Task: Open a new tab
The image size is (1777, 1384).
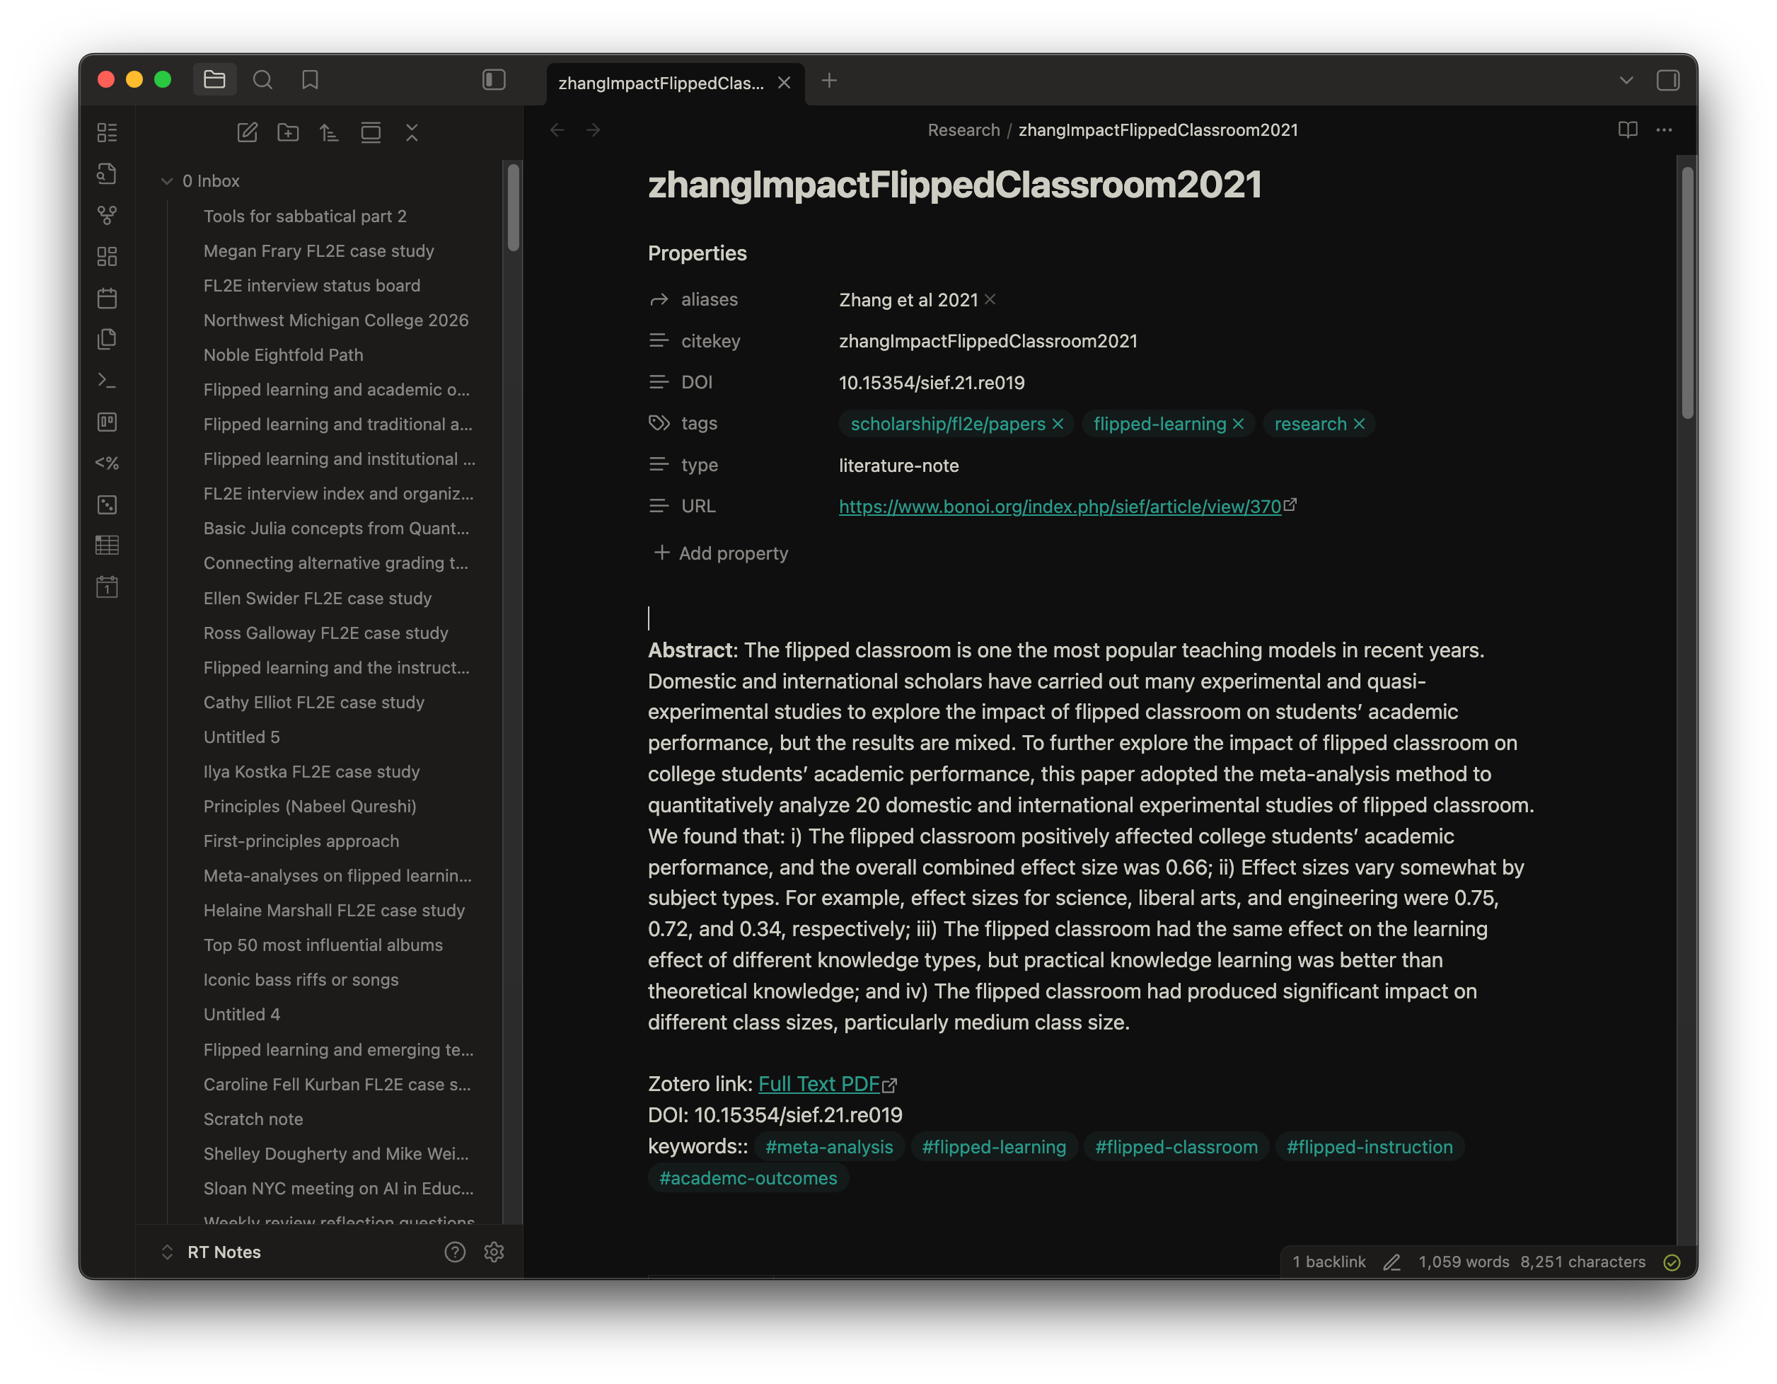Action: [x=829, y=80]
